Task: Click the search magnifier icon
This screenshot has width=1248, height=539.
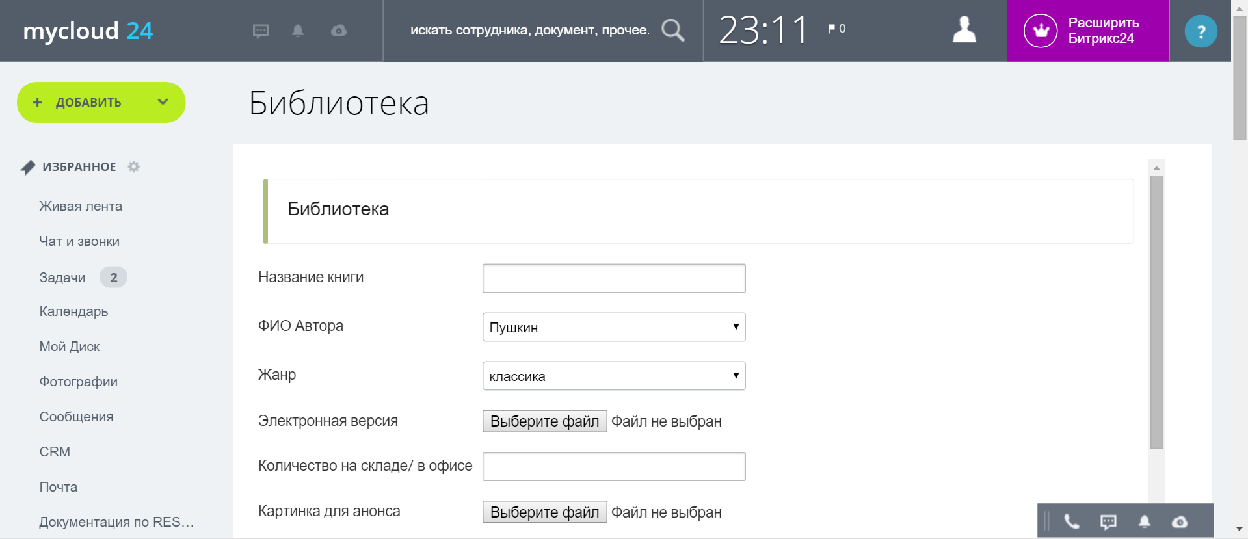Action: (x=672, y=30)
